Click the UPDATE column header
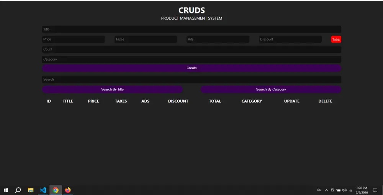This screenshot has width=383, height=195. 291,101
